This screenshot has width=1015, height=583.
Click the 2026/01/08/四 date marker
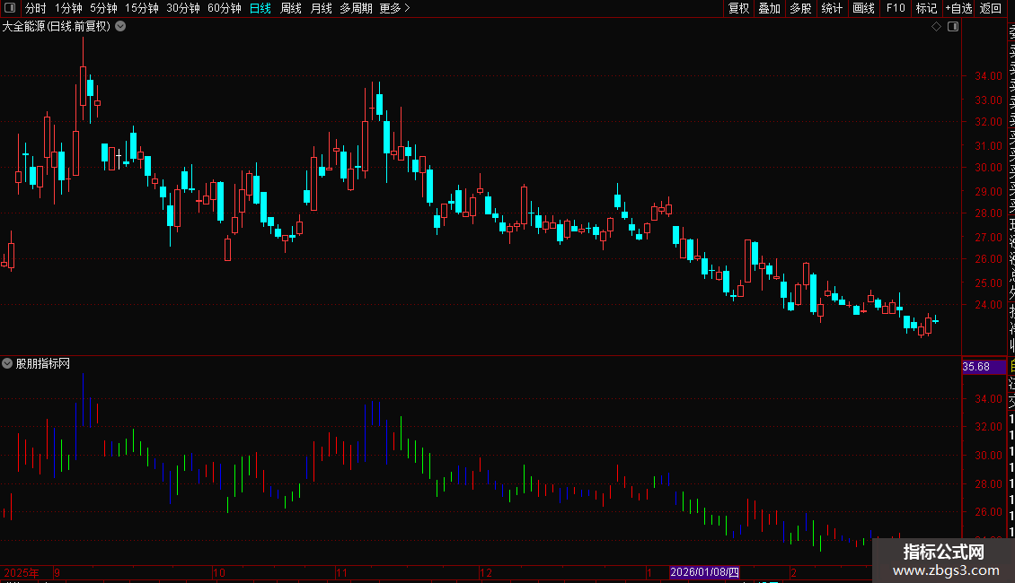[704, 572]
